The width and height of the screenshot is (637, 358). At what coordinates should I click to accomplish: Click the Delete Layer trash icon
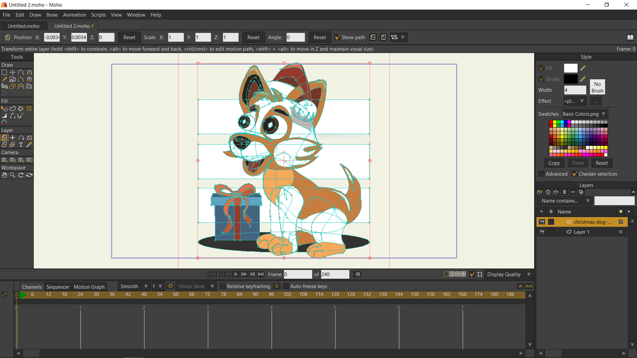(564, 192)
